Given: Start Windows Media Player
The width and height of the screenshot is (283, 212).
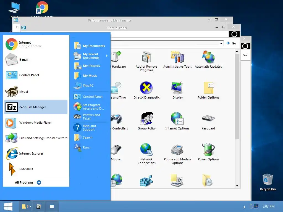Looking at the screenshot, I should [x=36, y=123].
